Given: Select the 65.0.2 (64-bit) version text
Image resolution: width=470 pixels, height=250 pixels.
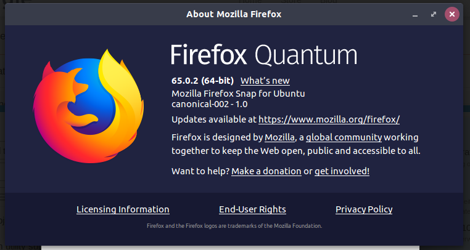Looking at the screenshot, I should (x=202, y=81).
